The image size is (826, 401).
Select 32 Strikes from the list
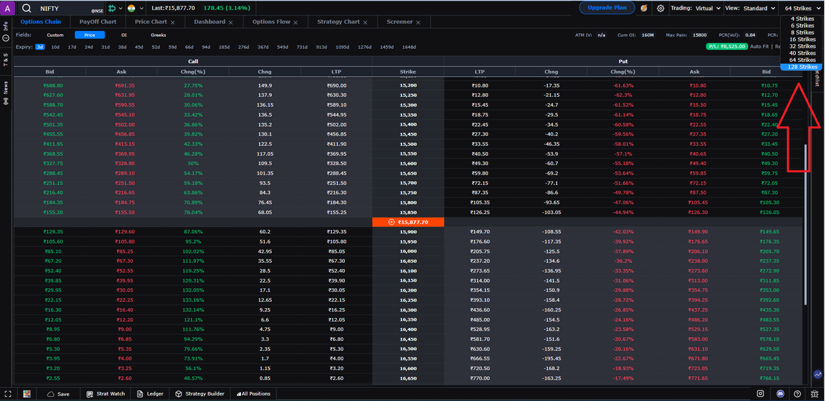pos(802,46)
